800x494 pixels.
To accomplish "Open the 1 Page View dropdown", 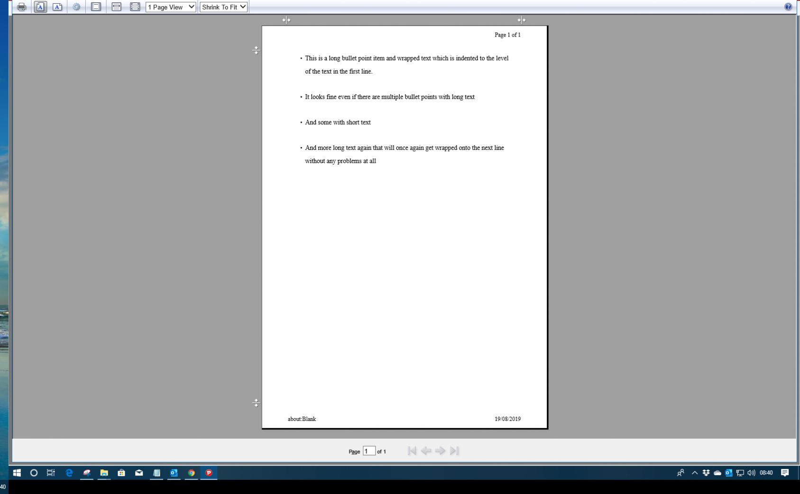I will (171, 7).
